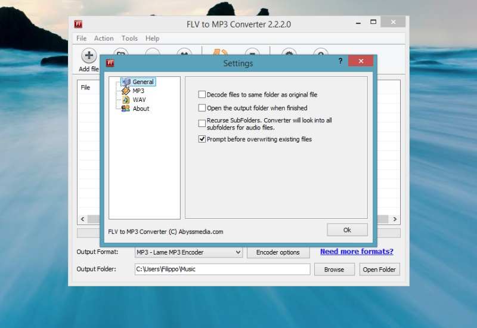Click the Output Folder path field

(x=222, y=270)
